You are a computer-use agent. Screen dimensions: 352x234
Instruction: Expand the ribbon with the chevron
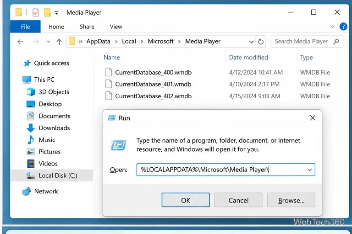[x=332, y=27]
